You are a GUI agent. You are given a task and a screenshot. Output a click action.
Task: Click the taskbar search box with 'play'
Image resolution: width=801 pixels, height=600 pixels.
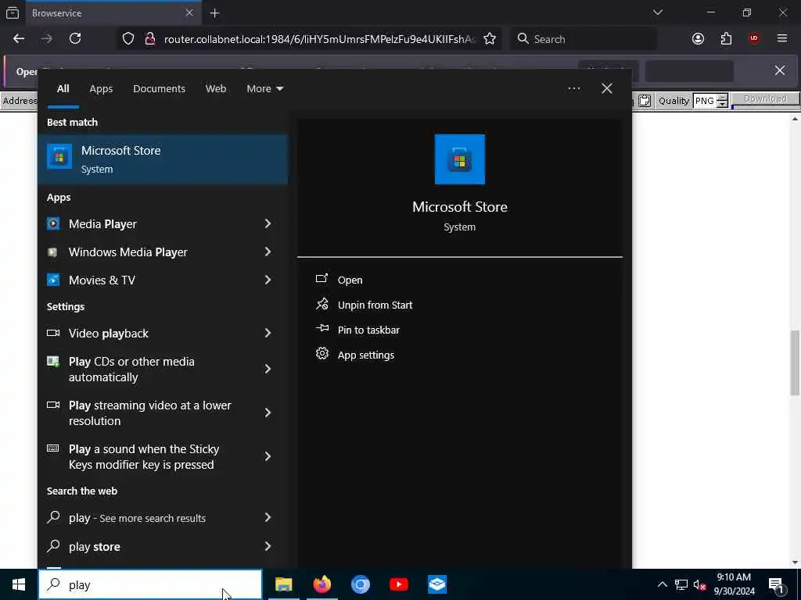coord(150,584)
